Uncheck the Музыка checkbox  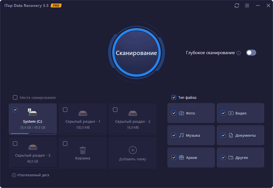[x=174, y=135]
